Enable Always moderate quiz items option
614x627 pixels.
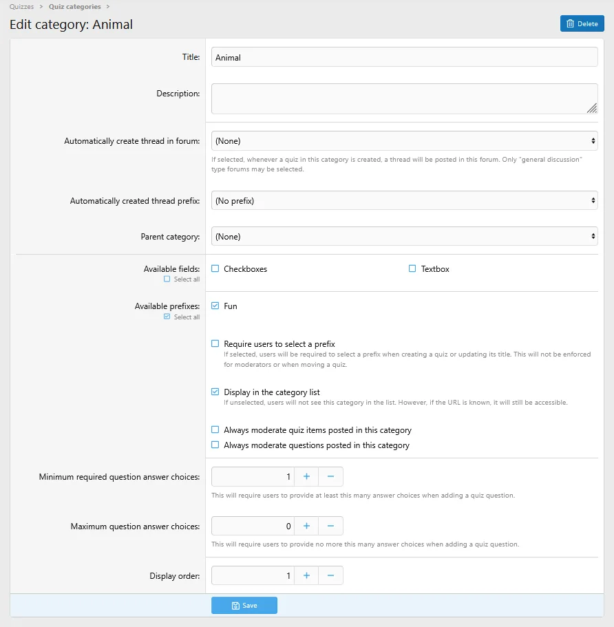click(215, 430)
